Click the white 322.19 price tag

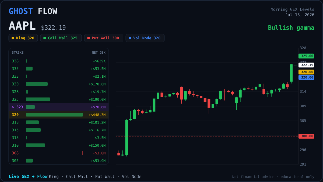[x=306, y=65]
